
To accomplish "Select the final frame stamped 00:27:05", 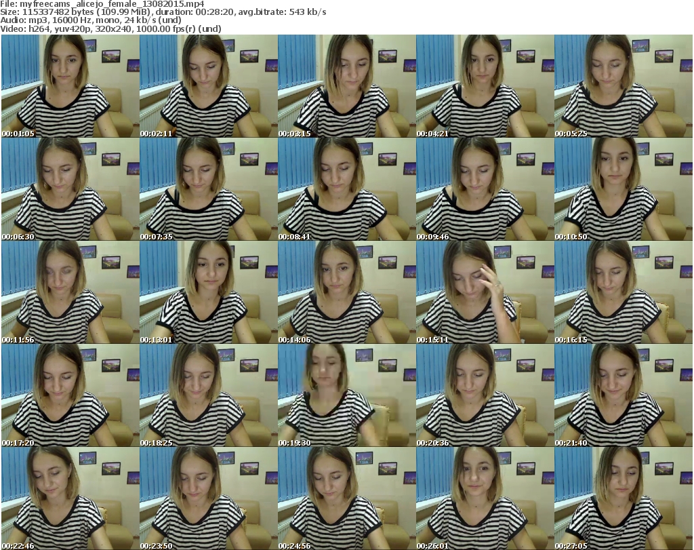I will [x=624, y=498].
